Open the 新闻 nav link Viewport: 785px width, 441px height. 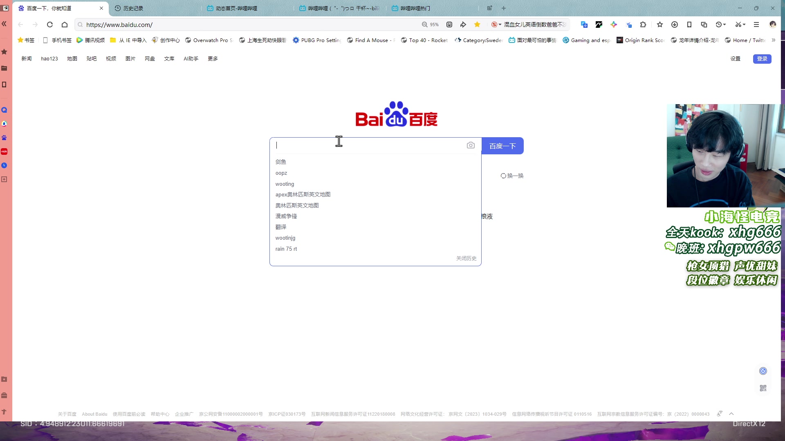pos(27,59)
